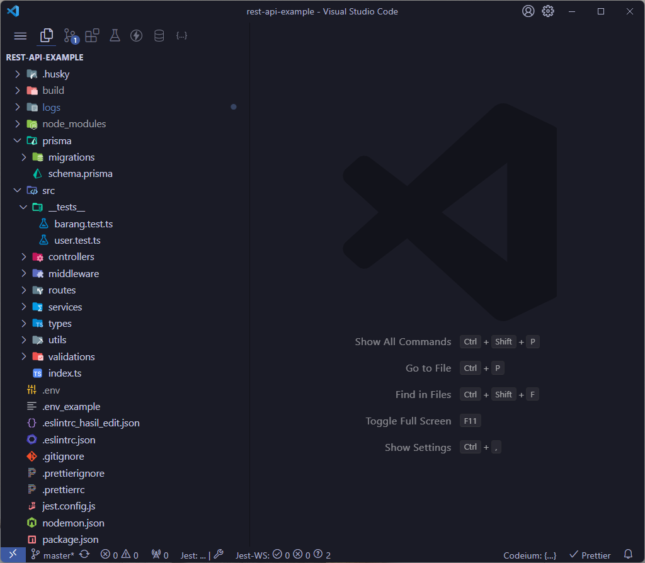This screenshot has height=563, width=645.
Task: Open .prettierrc file
Action: pos(125,489)
